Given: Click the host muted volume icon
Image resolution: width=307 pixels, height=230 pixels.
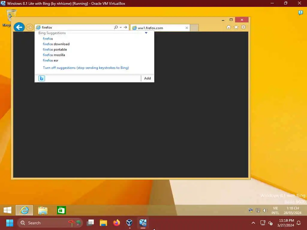Looking at the screenshot, I should click(270, 223).
